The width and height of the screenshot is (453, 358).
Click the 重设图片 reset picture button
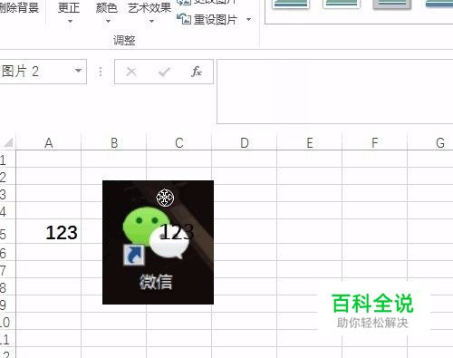click(x=207, y=20)
